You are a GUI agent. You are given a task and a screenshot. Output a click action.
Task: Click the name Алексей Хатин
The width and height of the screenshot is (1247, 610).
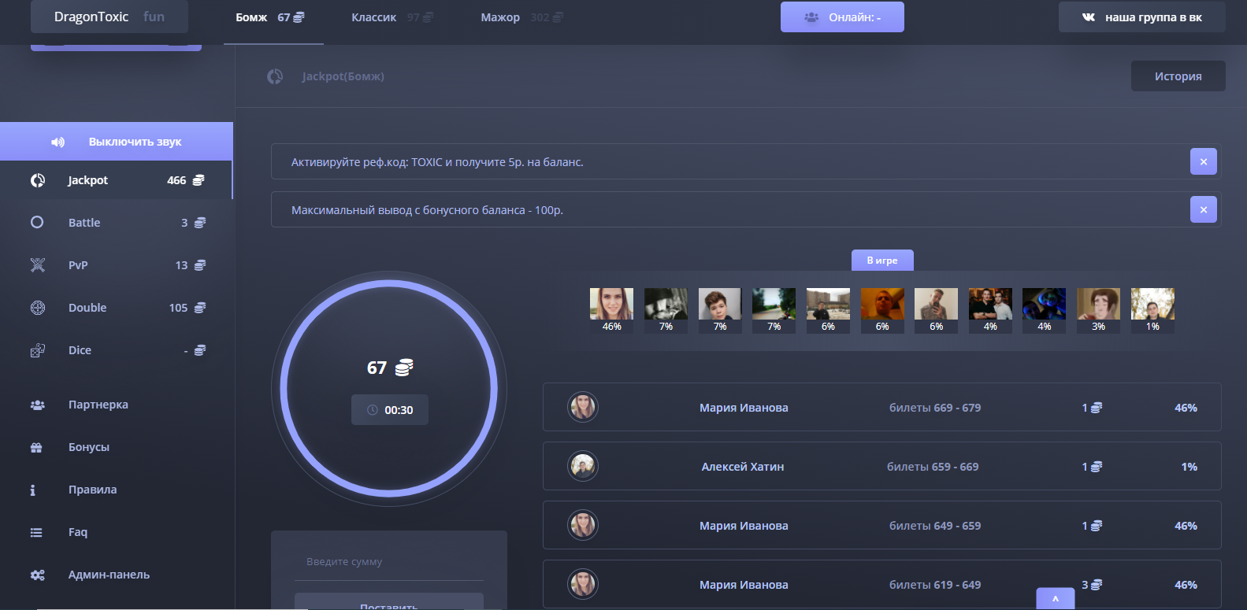point(743,467)
